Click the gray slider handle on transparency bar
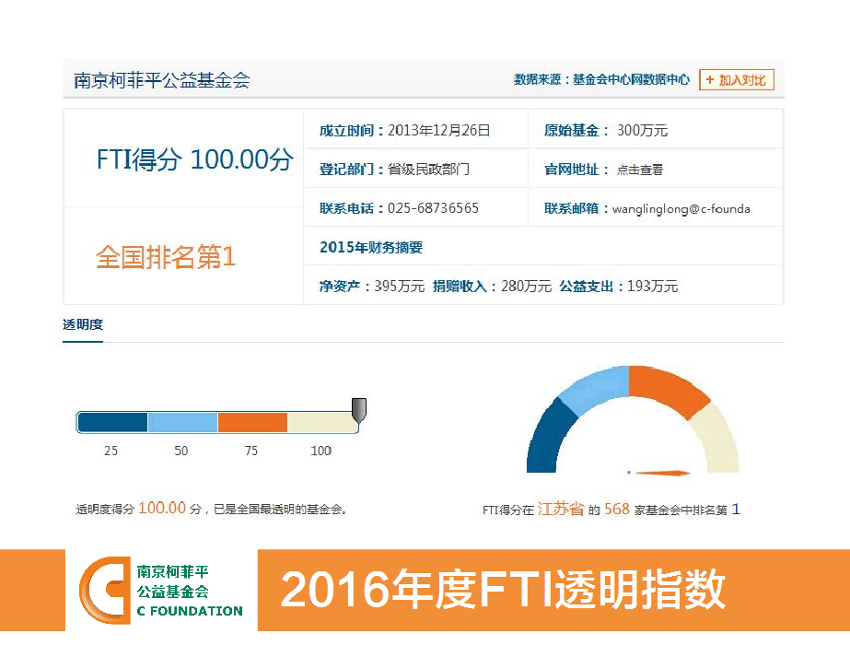 click(359, 410)
